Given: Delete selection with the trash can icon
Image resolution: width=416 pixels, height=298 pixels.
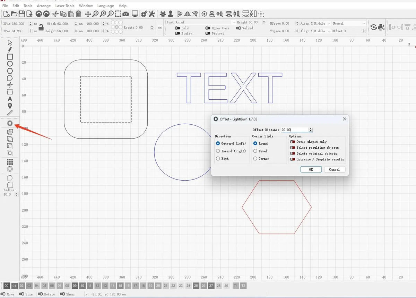Looking at the screenshot, I should [79, 14].
